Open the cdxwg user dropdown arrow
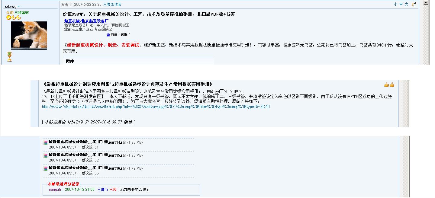Image resolution: width=435 pixels, height=198 pixels. [x=18, y=7]
